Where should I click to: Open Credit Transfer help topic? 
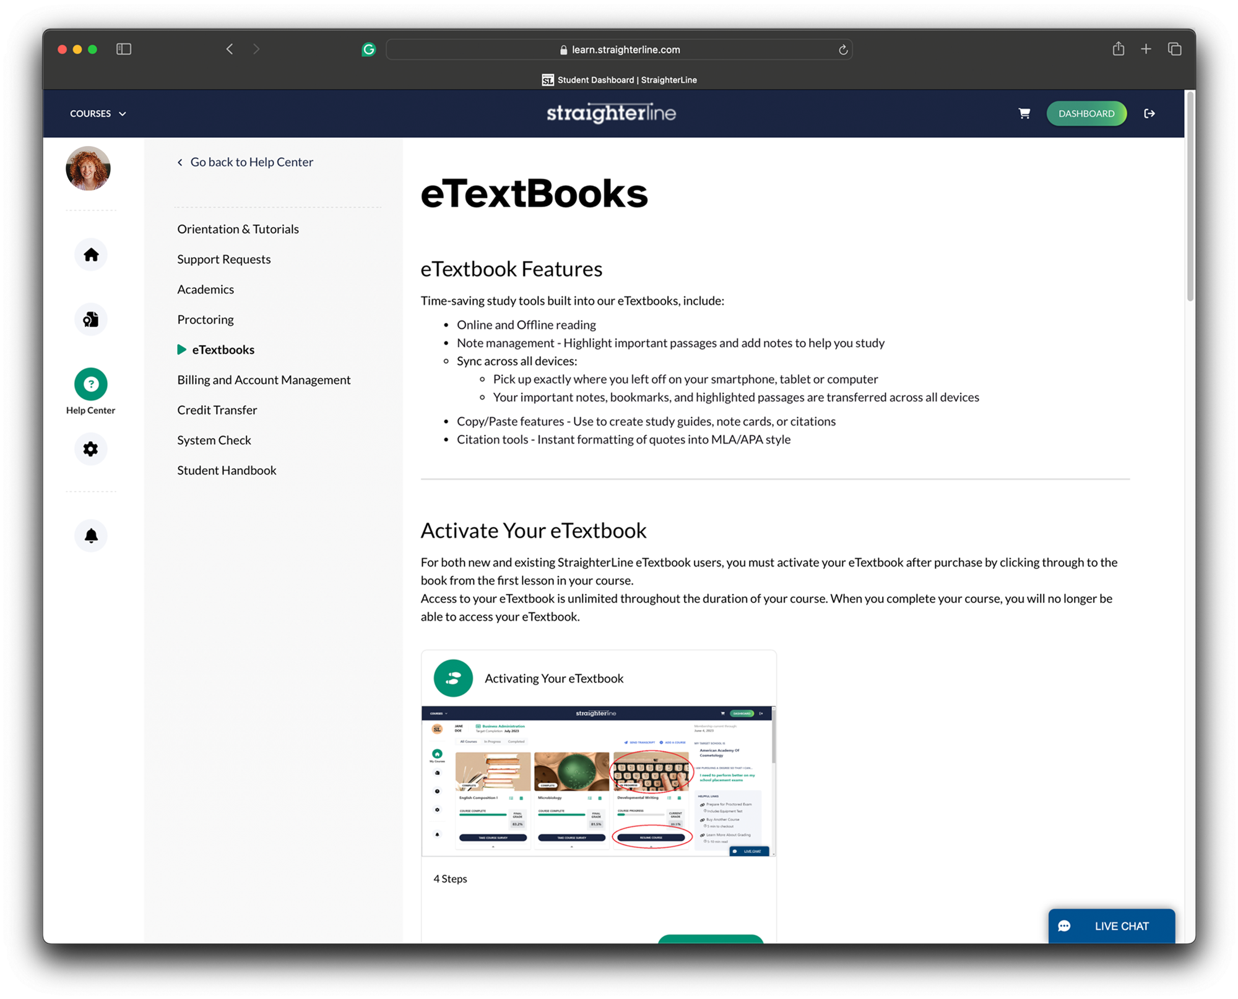pos(217,410)
